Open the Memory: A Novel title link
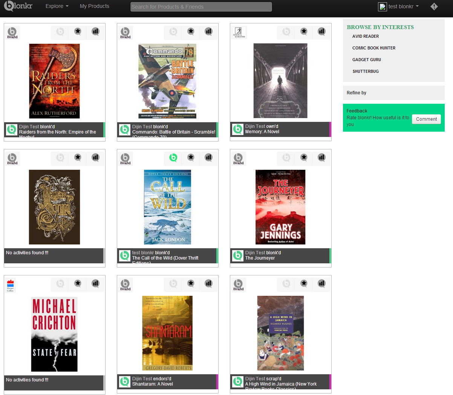 click(x=262, y=132)
